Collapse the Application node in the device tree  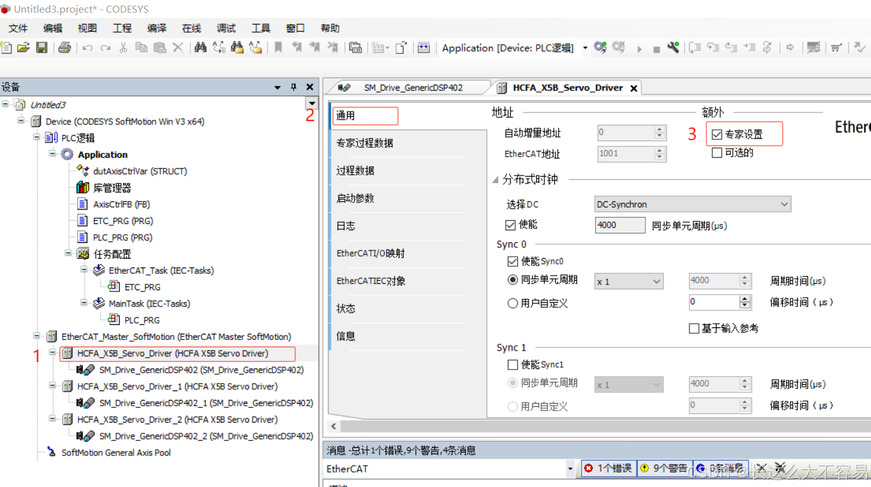pos(54,154)
